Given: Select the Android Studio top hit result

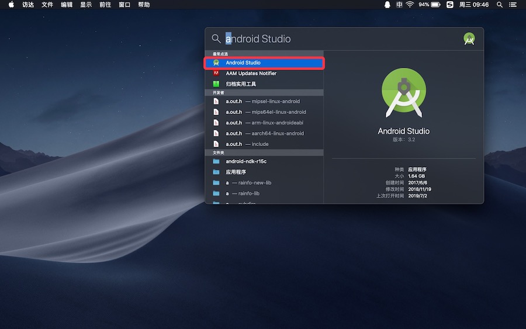Looking at the screenshot, I should click(264, 63).
